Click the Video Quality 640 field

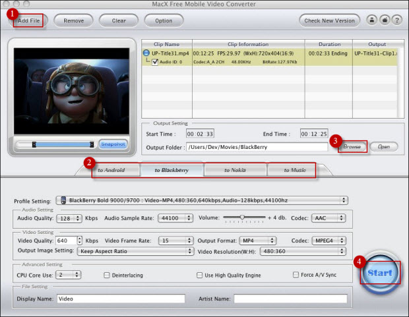pyautogui.click(x=67, y=241)
